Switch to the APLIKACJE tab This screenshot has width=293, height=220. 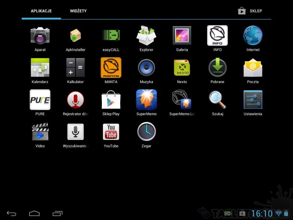(41, 11)
